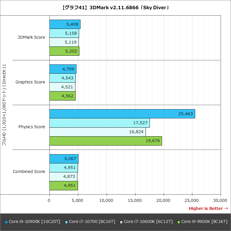Select legend label Core i9-9900K [8C16T]
Screen dimensions: 231x231
[x=204, y=221]
